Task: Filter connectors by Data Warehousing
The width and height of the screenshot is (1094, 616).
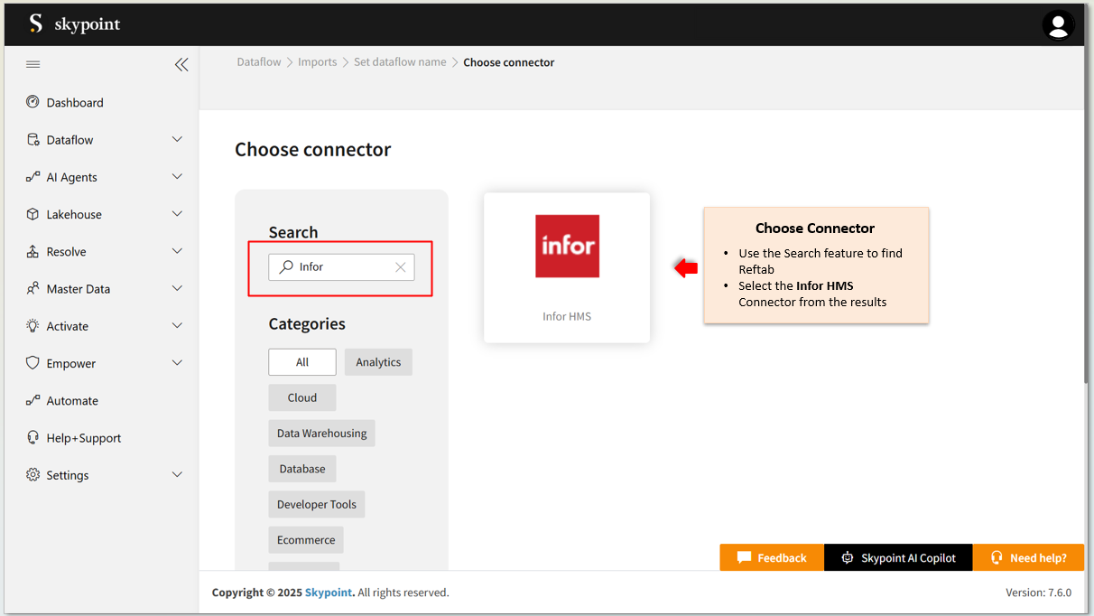Action: (x=321, y=434)
